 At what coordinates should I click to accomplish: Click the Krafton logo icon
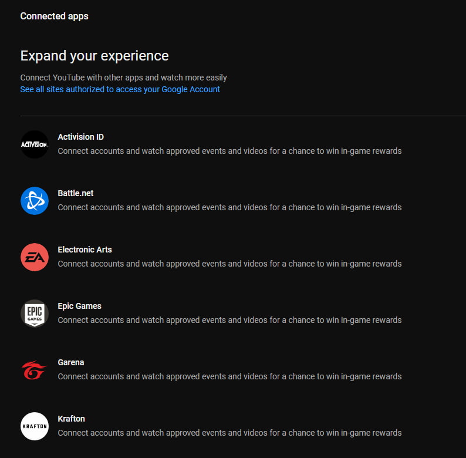[x=35, y=426]
